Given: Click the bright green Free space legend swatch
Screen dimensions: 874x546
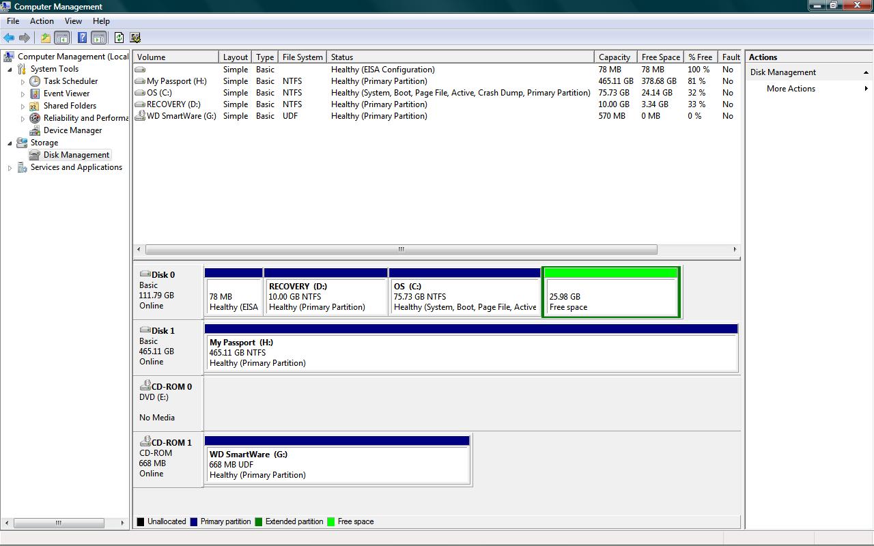Looking at the screenshot, I should tap(331, 522).
